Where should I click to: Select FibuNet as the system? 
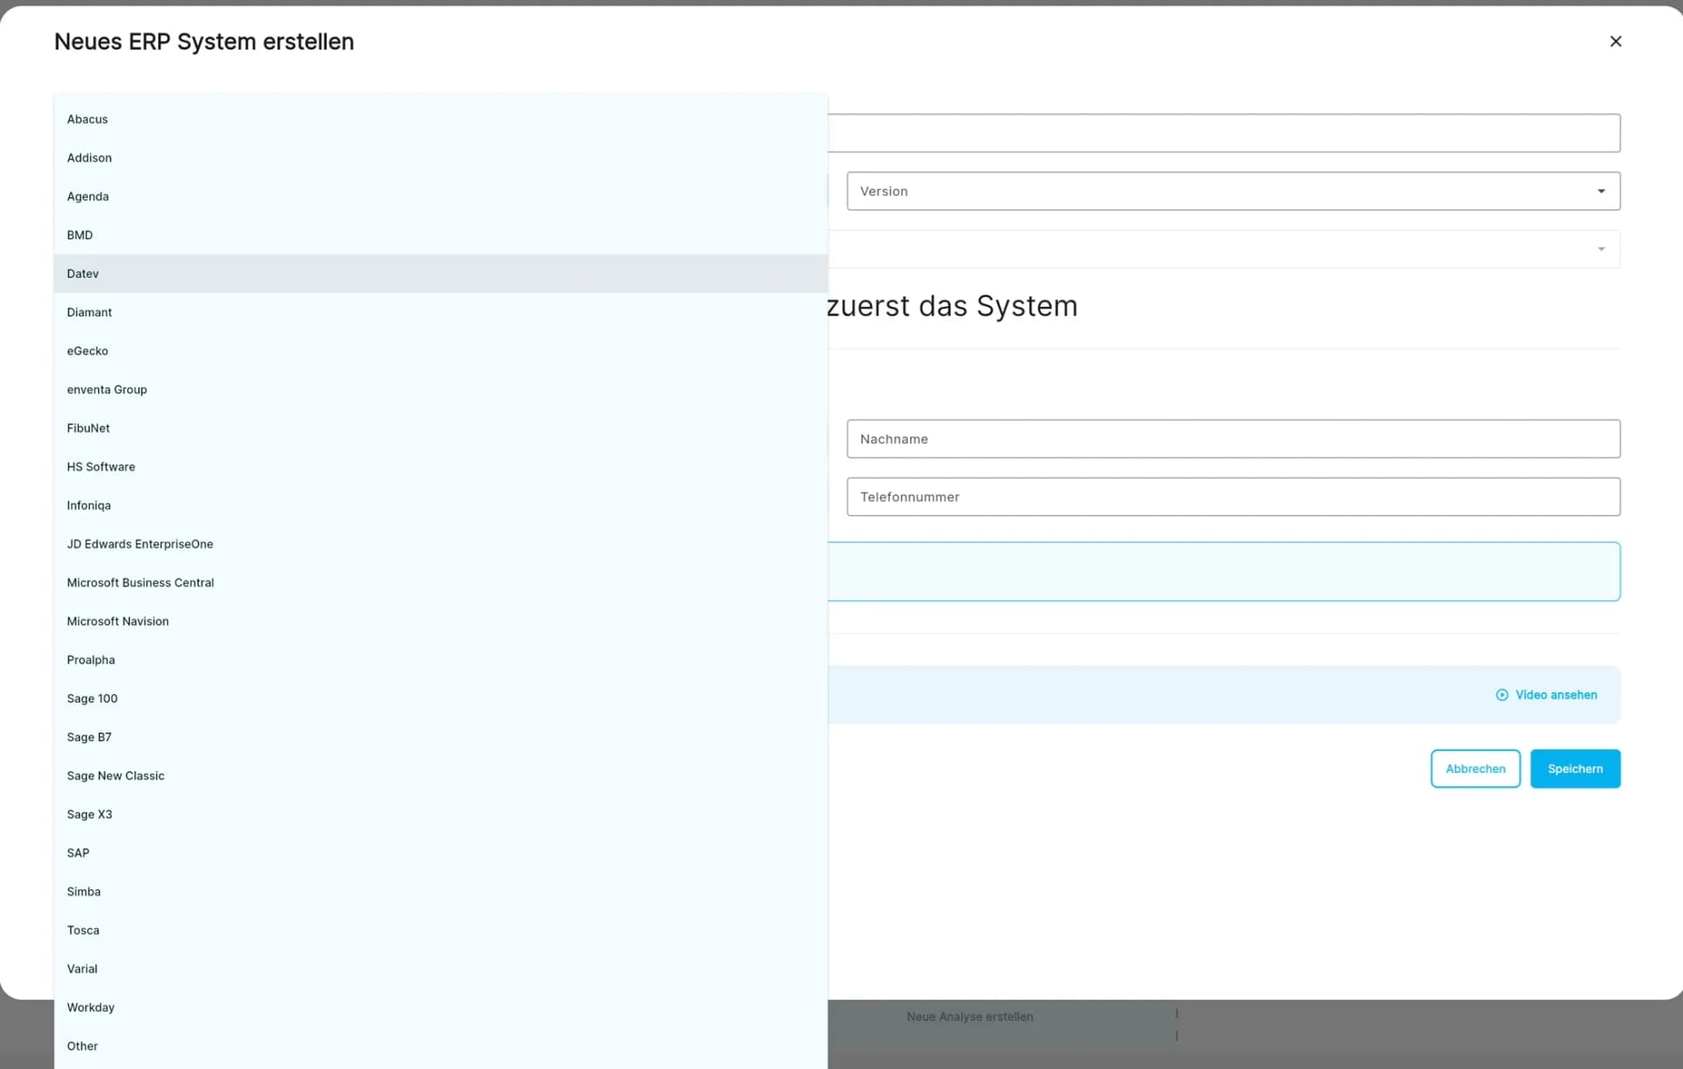[441, 428]
